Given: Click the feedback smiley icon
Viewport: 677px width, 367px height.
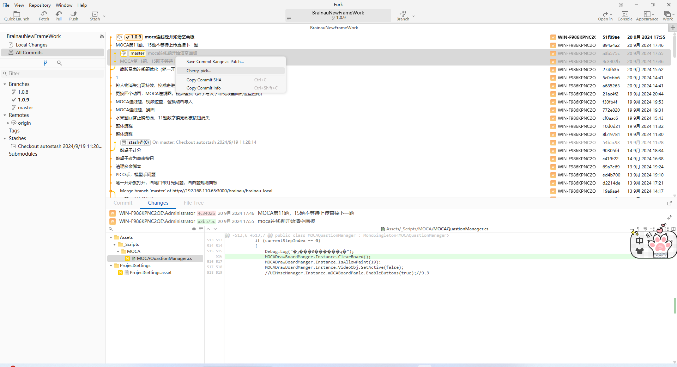Looking at the screenshot, I should pos(621,5).
